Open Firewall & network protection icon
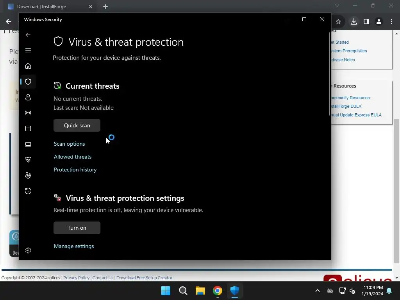The image size is (400, 300). [28, 113]
